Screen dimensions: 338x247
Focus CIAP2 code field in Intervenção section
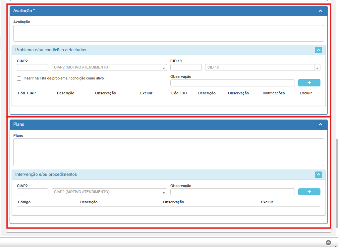click(x=32, y=192)
